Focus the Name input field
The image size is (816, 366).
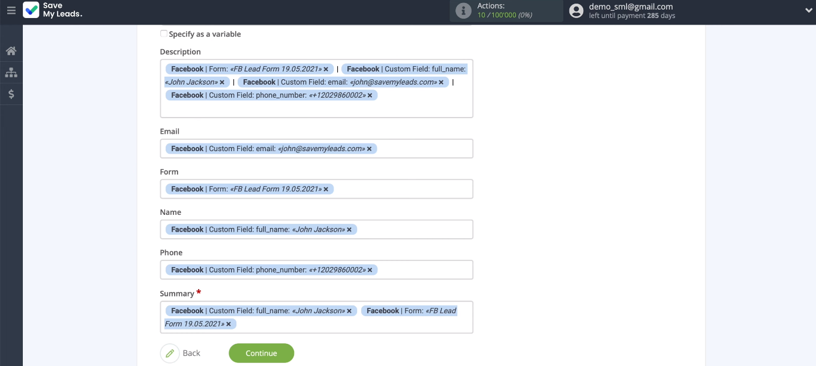(x=316, y=229)
